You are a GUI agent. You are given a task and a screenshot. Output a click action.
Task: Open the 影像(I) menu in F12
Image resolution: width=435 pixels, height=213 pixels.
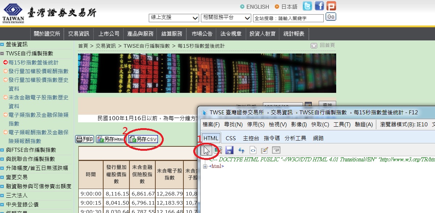[x=299, y=125]
